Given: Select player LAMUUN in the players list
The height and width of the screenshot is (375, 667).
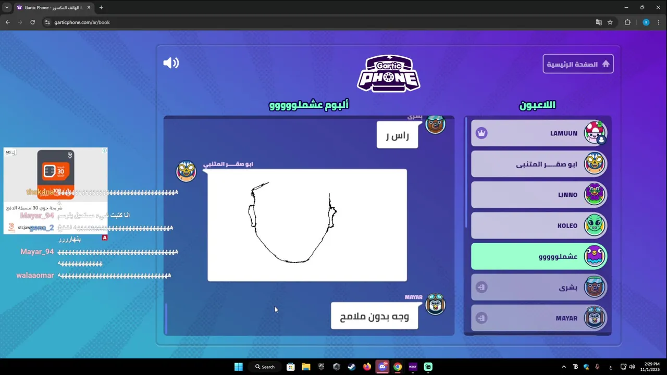Looking at the screenshot, I should 539,133.
